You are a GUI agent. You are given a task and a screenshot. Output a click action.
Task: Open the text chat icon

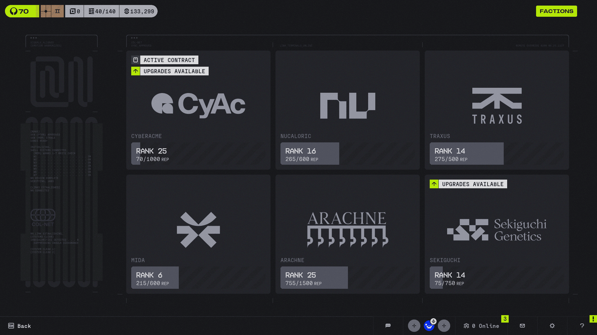click(388, 326)
